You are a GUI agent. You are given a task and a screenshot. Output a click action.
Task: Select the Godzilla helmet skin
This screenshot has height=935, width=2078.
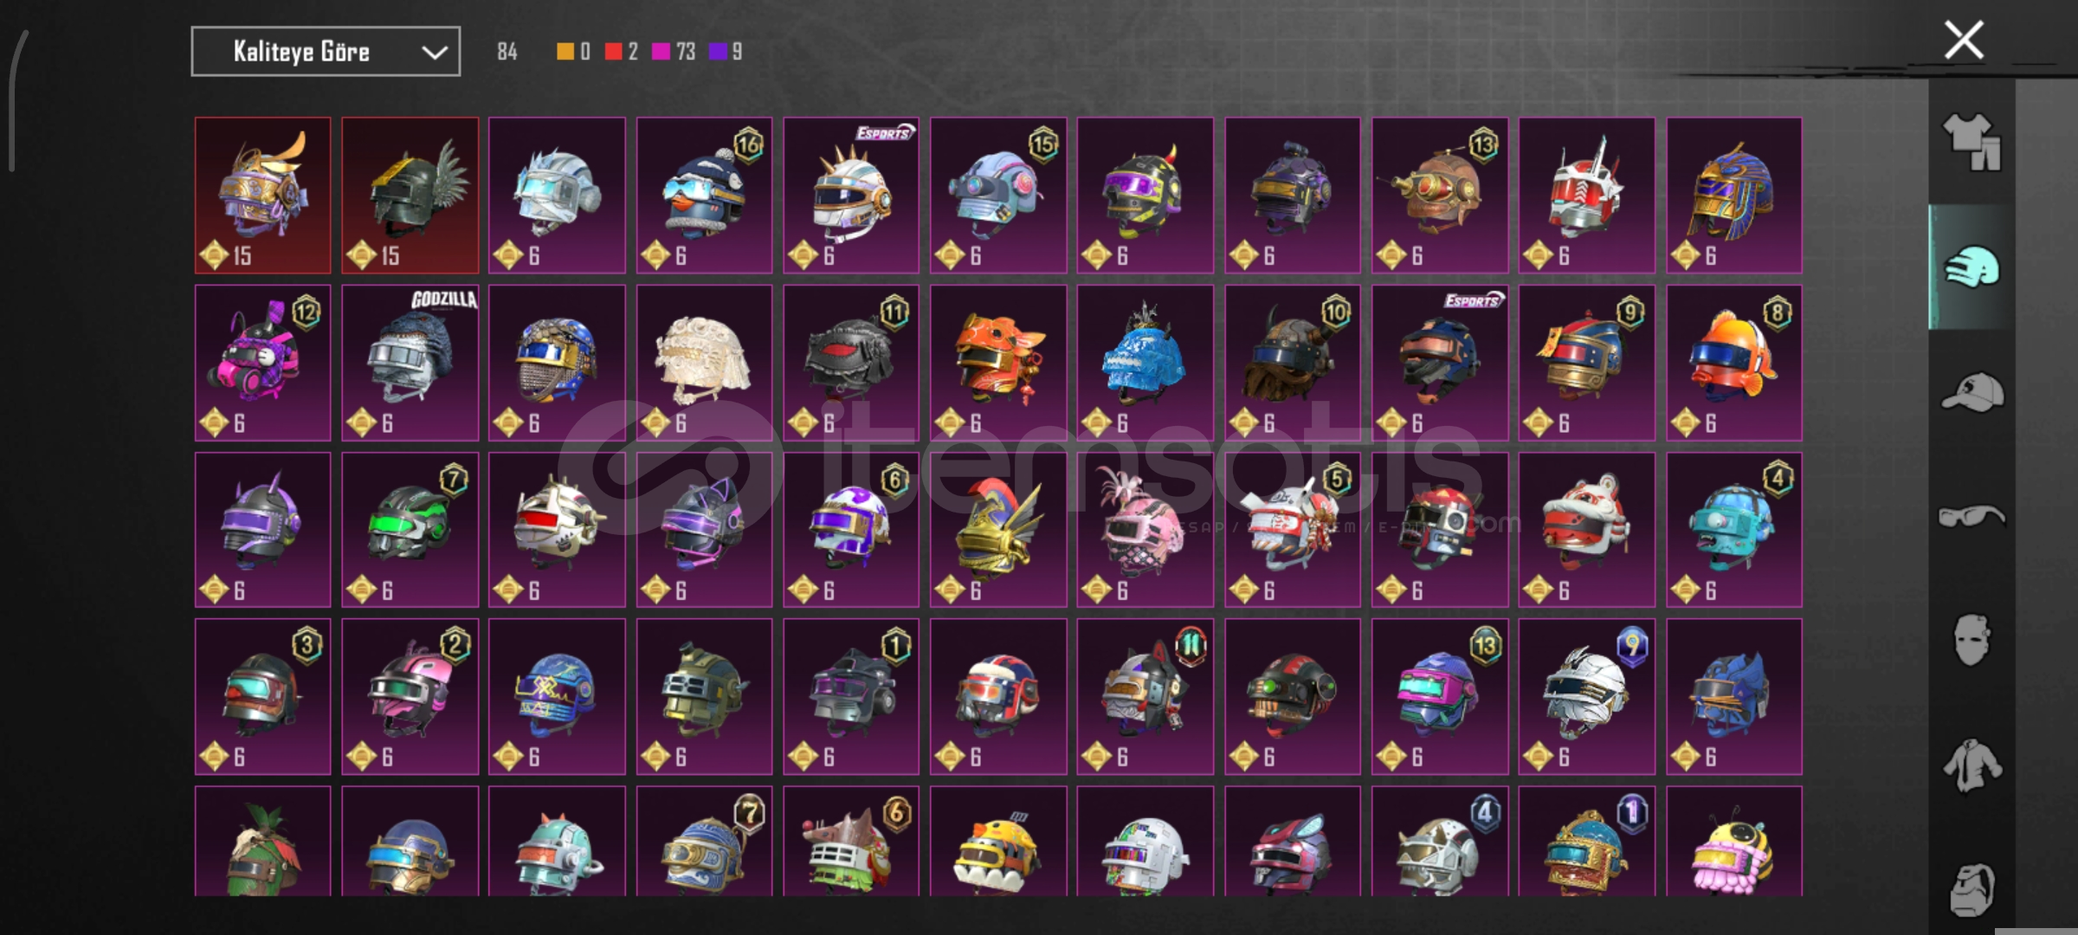[x=410, y=363]
